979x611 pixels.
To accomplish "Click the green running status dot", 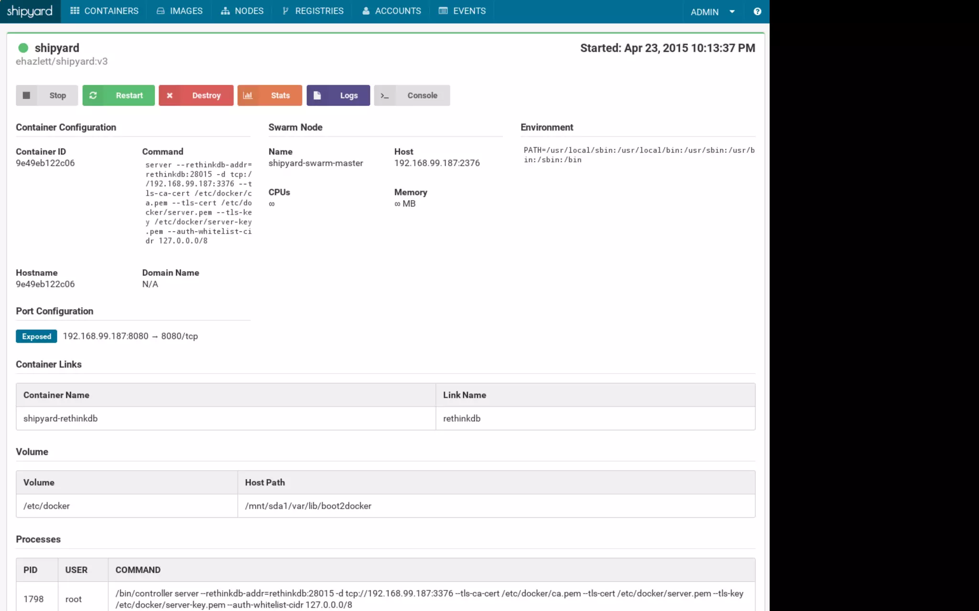I will point(23,48).
